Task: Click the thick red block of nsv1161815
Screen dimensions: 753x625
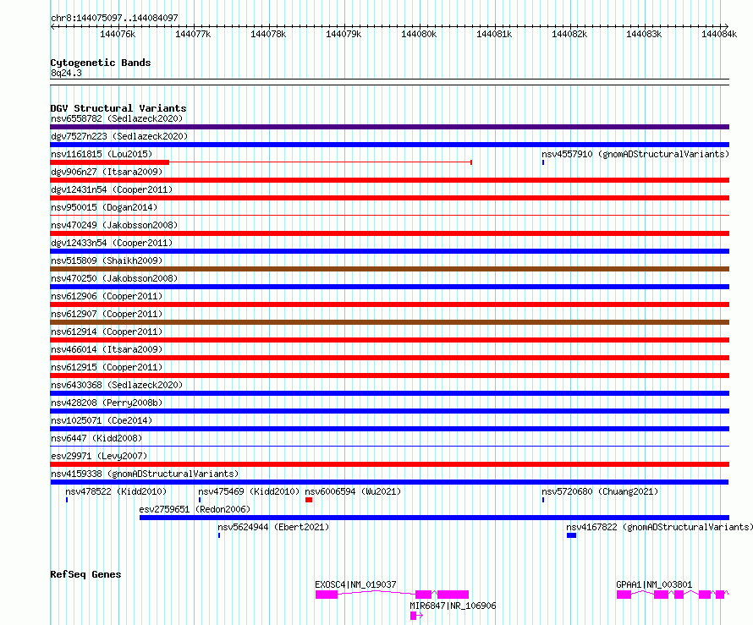Action: [x=109, y=162]
